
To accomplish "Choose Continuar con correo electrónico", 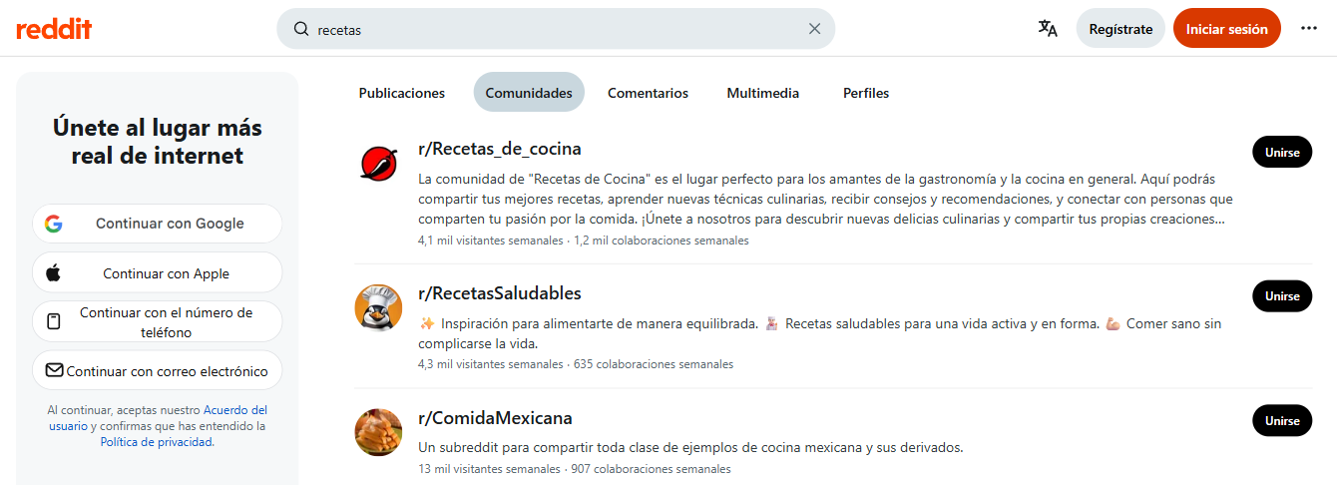I will [x=158, y=370].
